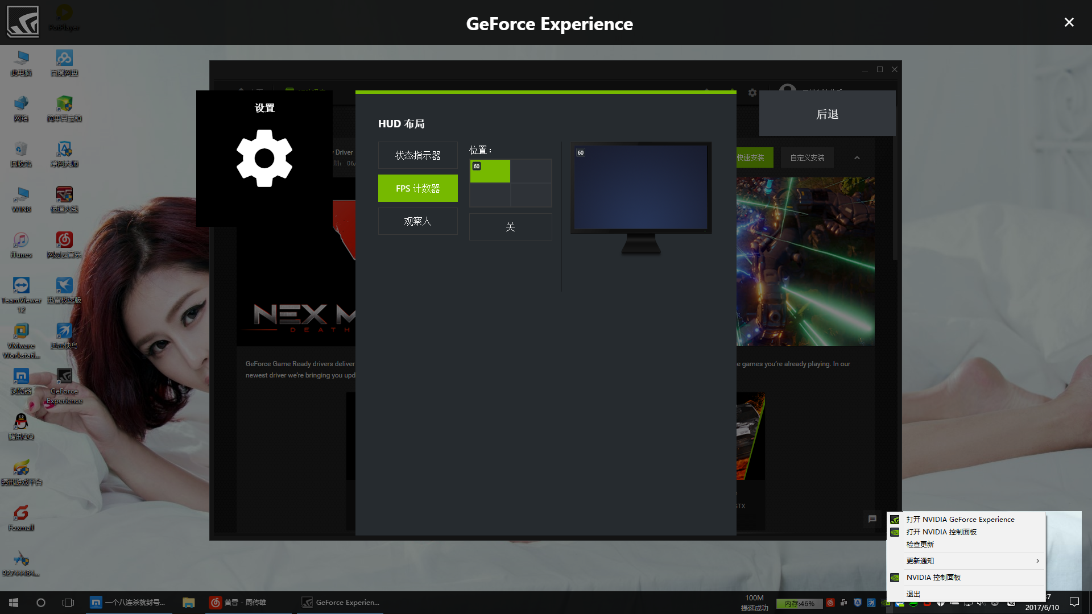Open the iTunes desktop icon
The width and height of the screenshot is (1092, 614).
[x=21, y=245]
